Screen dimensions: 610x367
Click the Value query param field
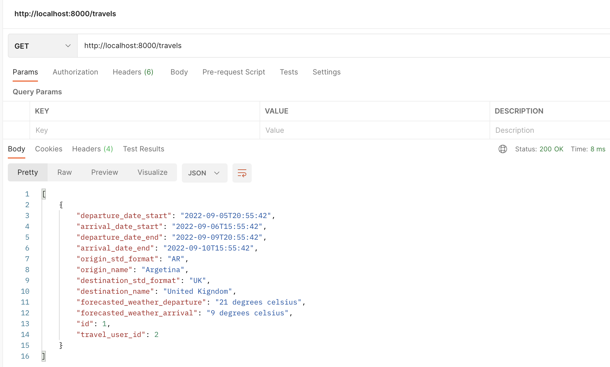point(375,130)
